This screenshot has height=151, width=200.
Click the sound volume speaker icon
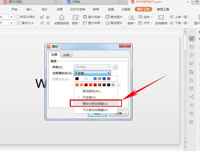coord(115,67)
